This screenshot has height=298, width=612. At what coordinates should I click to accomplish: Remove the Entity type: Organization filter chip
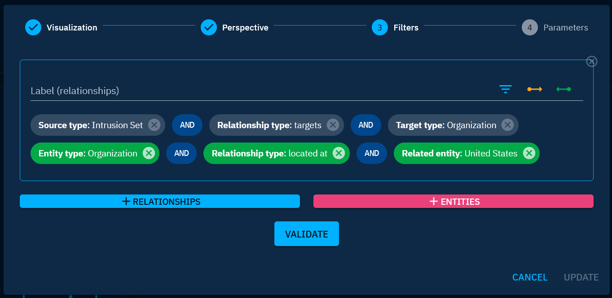pyautogui.click(x=149, y=153)
